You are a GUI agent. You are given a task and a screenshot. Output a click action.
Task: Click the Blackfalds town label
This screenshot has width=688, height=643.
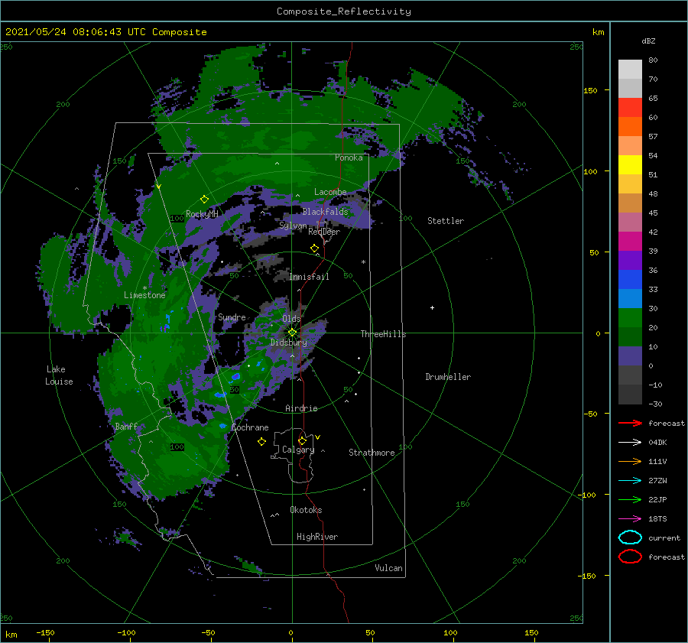click(x=325, y=212)
